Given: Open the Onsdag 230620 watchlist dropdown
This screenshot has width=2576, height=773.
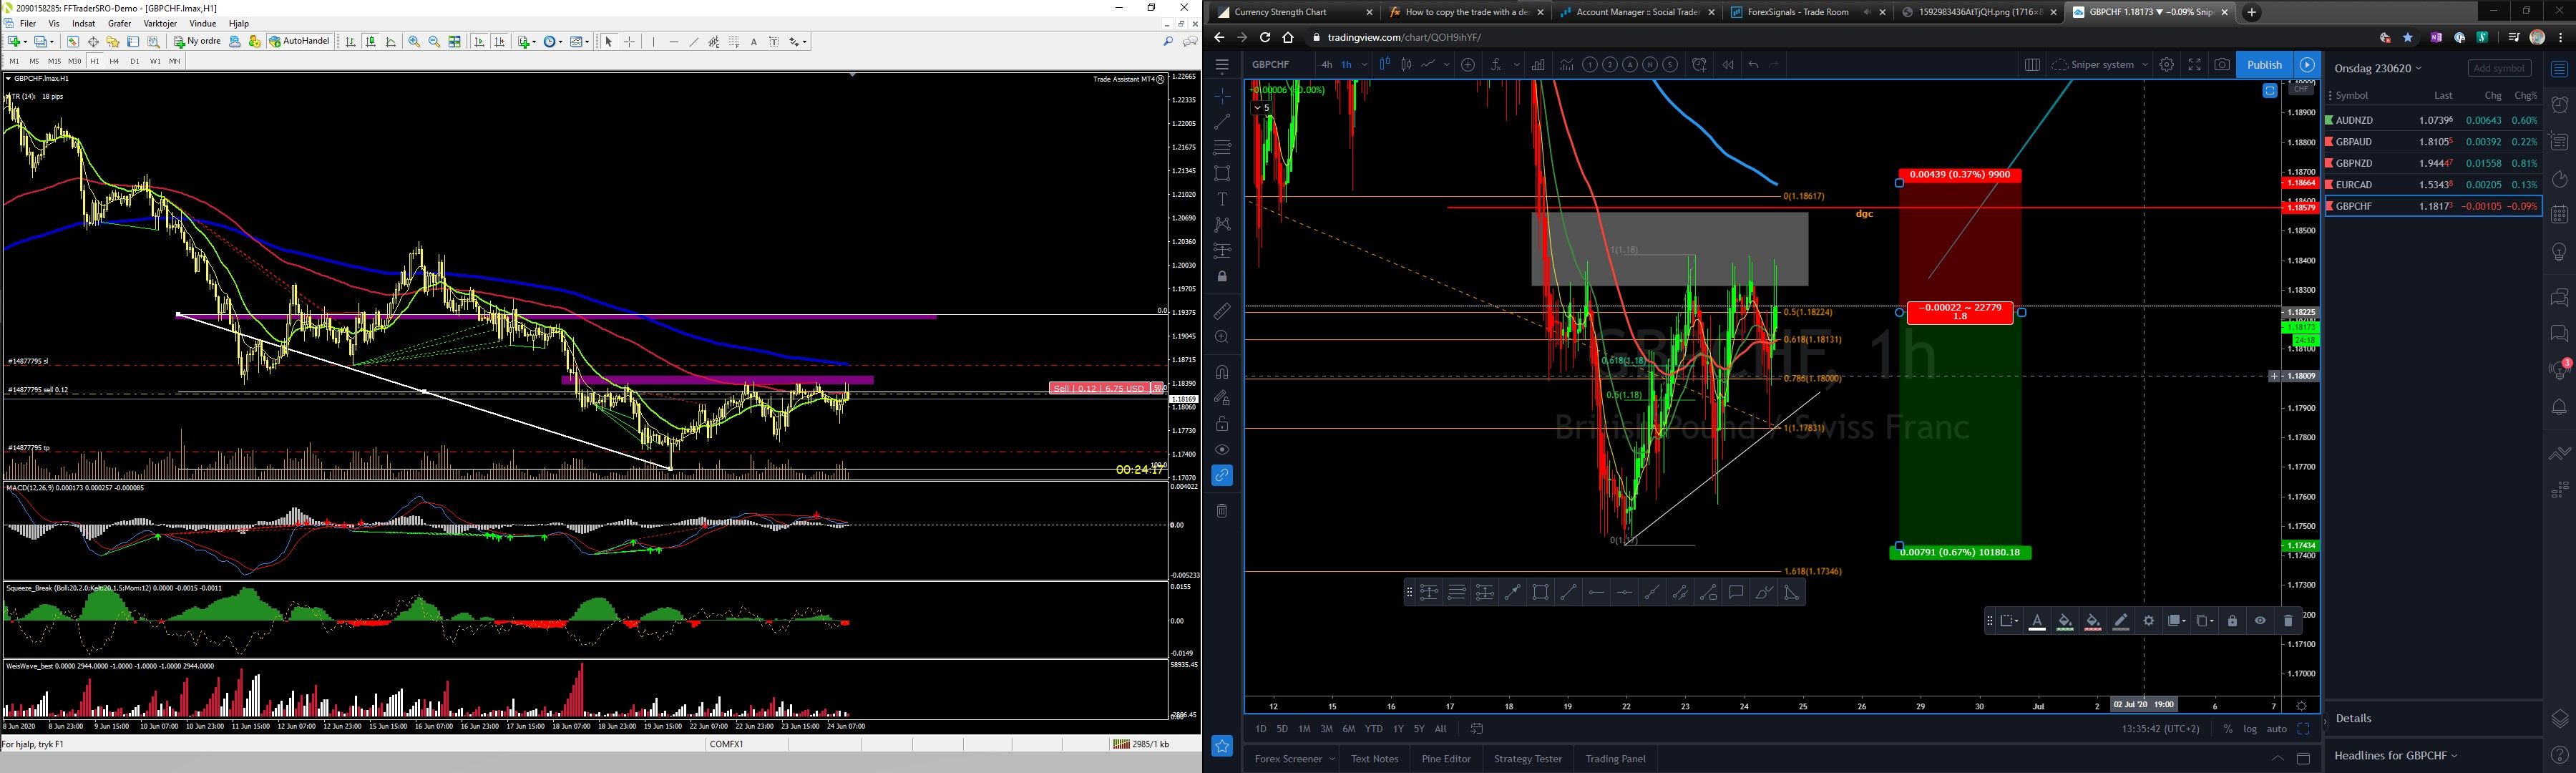Looking at the screenshot, I should point(2379,68).
